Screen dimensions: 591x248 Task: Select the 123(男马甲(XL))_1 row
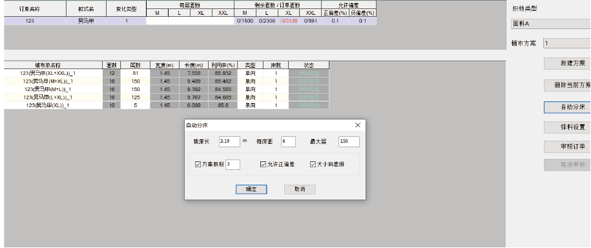tap(167, 105)
